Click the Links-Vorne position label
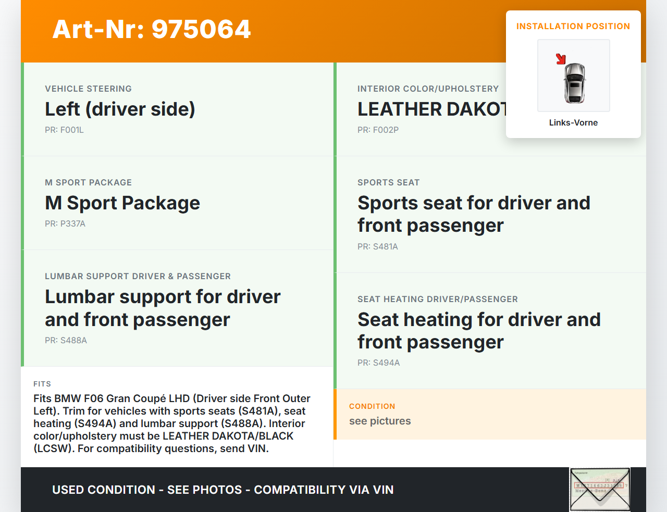The height and width of the screenshot is (512, 667). (x=573, y=123)
